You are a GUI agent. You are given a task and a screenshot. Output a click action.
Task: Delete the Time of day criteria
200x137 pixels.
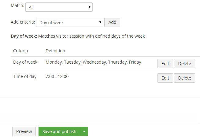(x=185, y=78)
